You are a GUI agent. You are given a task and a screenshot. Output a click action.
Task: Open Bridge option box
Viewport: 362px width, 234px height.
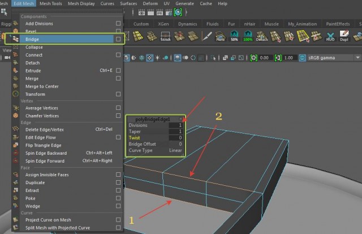tap(118, 39)
